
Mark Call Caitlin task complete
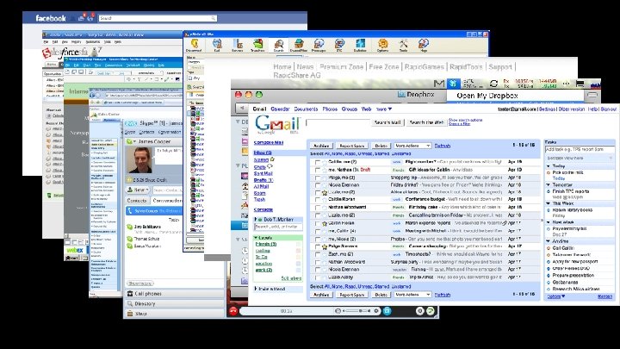(549, 248)
